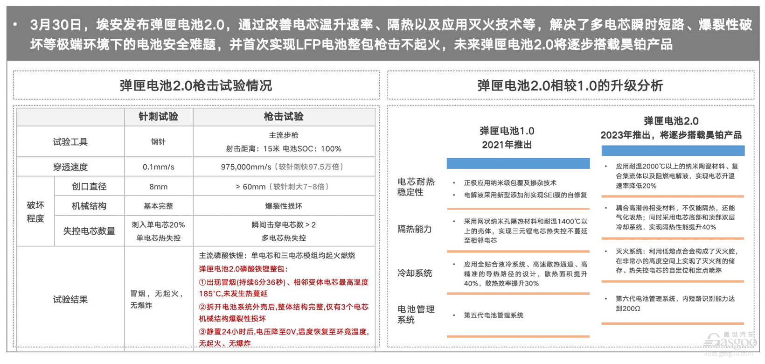Click the 0.1mm/s value
The width and height of the screenshot is (765, 364).
tap(159, 167)
